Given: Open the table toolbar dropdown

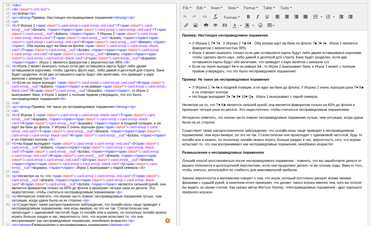Looking at the screenshot, I should click(x=271, y=25).
